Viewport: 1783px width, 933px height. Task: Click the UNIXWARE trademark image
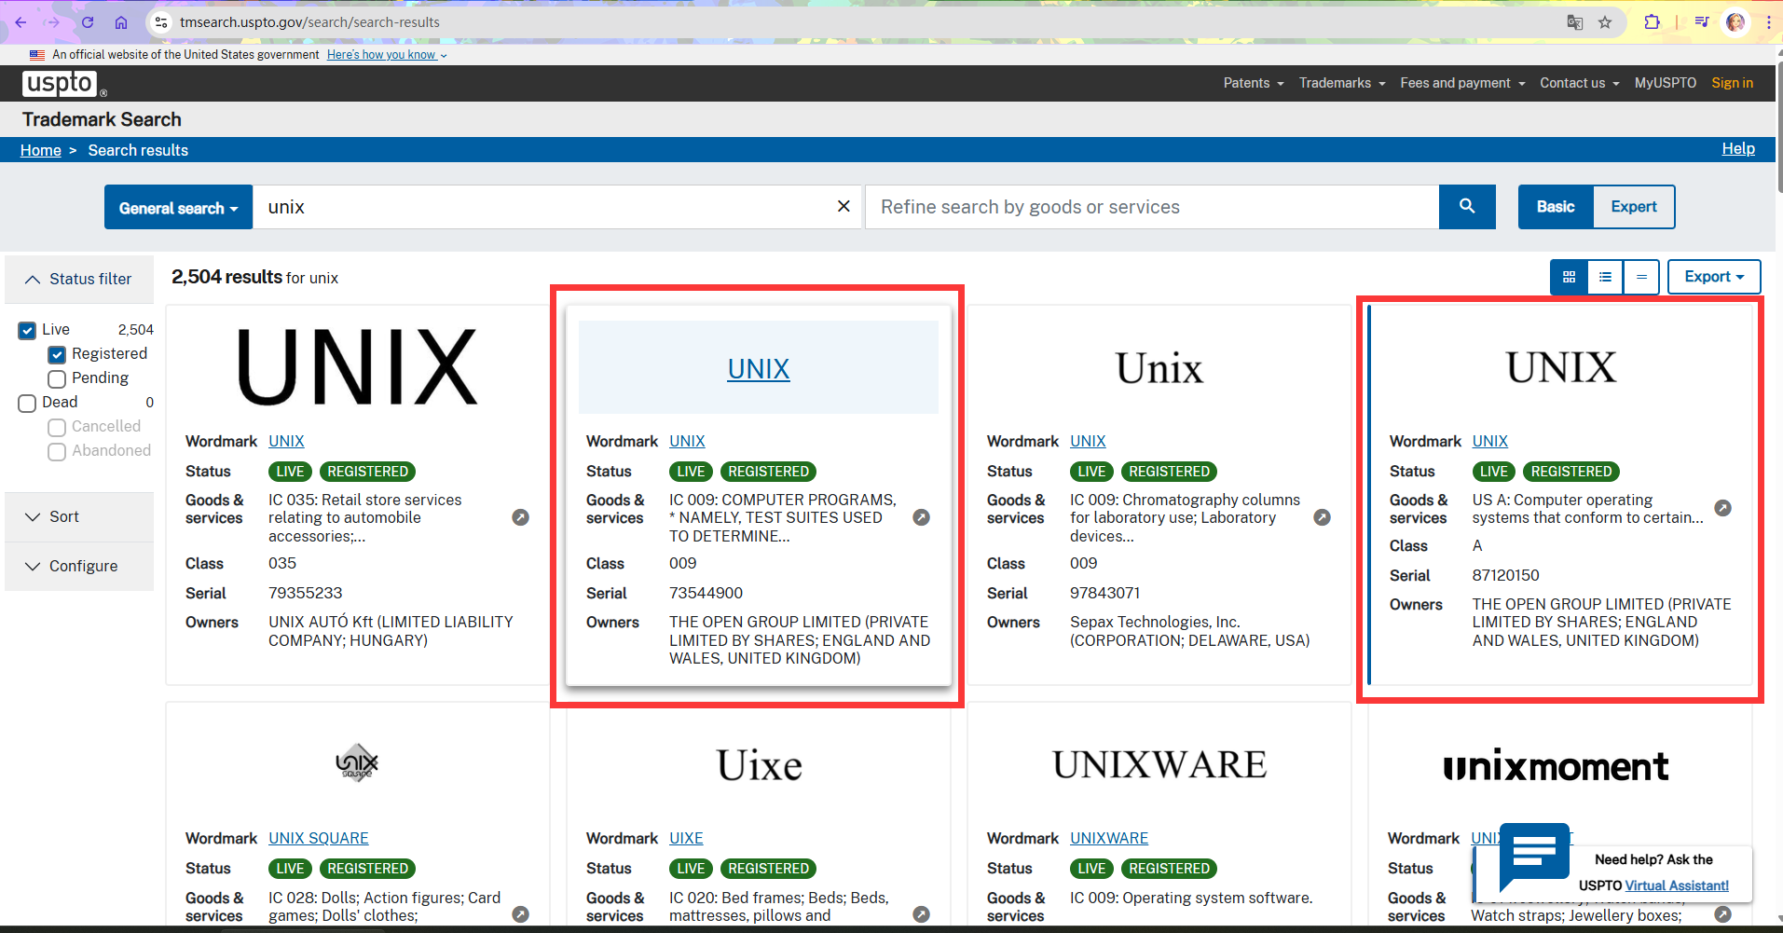[1159, 765]
